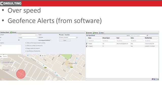Click the gmail.com email cell in the TestAlert row

click(x=122, y=44)
